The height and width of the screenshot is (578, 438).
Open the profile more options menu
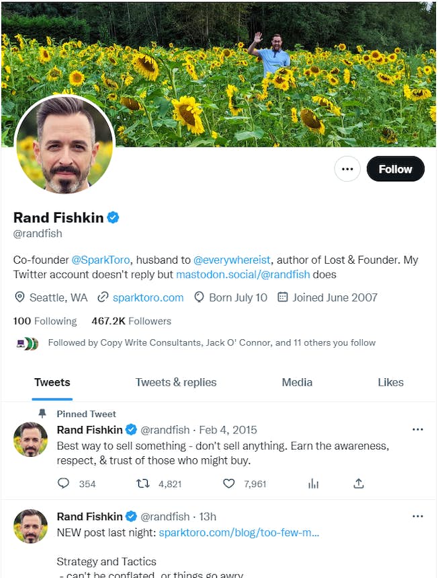[x=347, y=169]
